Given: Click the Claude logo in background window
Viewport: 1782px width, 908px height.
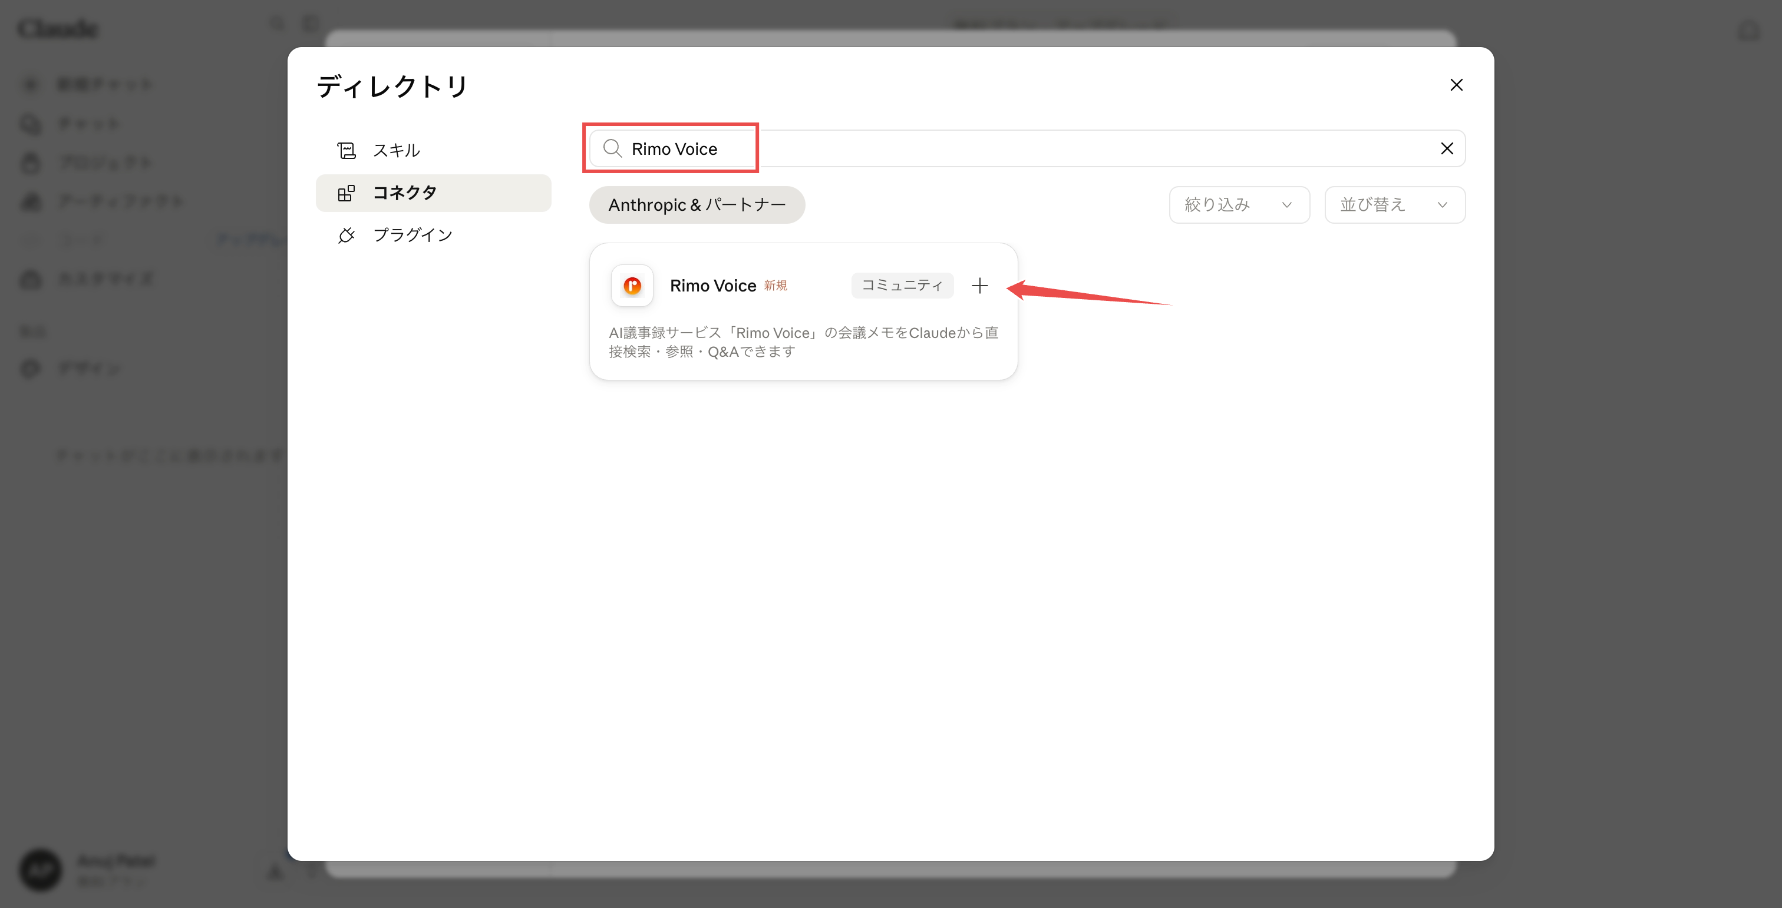Looking at the screenshot, I should [58, 29].
